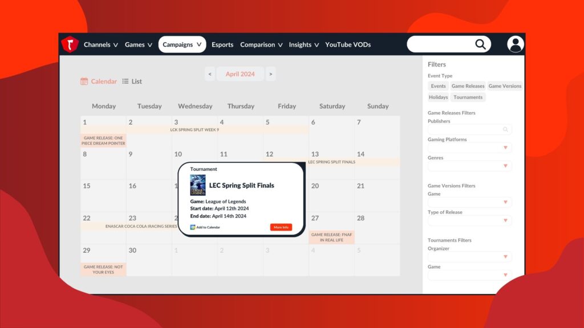The image size is (584, 328).
Task: Toggle the Events filter chip
Action: click(438, 86)
